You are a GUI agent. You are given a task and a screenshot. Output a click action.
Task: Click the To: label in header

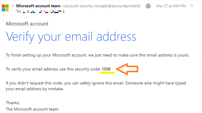(19, 12)
